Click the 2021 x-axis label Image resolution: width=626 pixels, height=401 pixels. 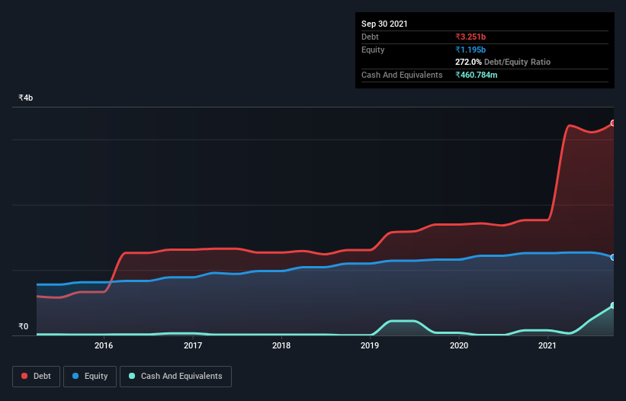pos(547,345)
